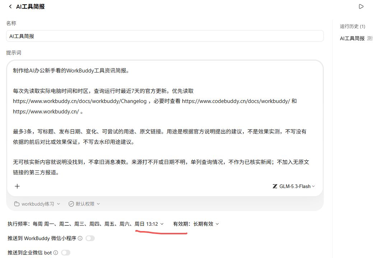Click the 名称 label
Viewport: 373px width, 258px height.
(x=11, y=23)
